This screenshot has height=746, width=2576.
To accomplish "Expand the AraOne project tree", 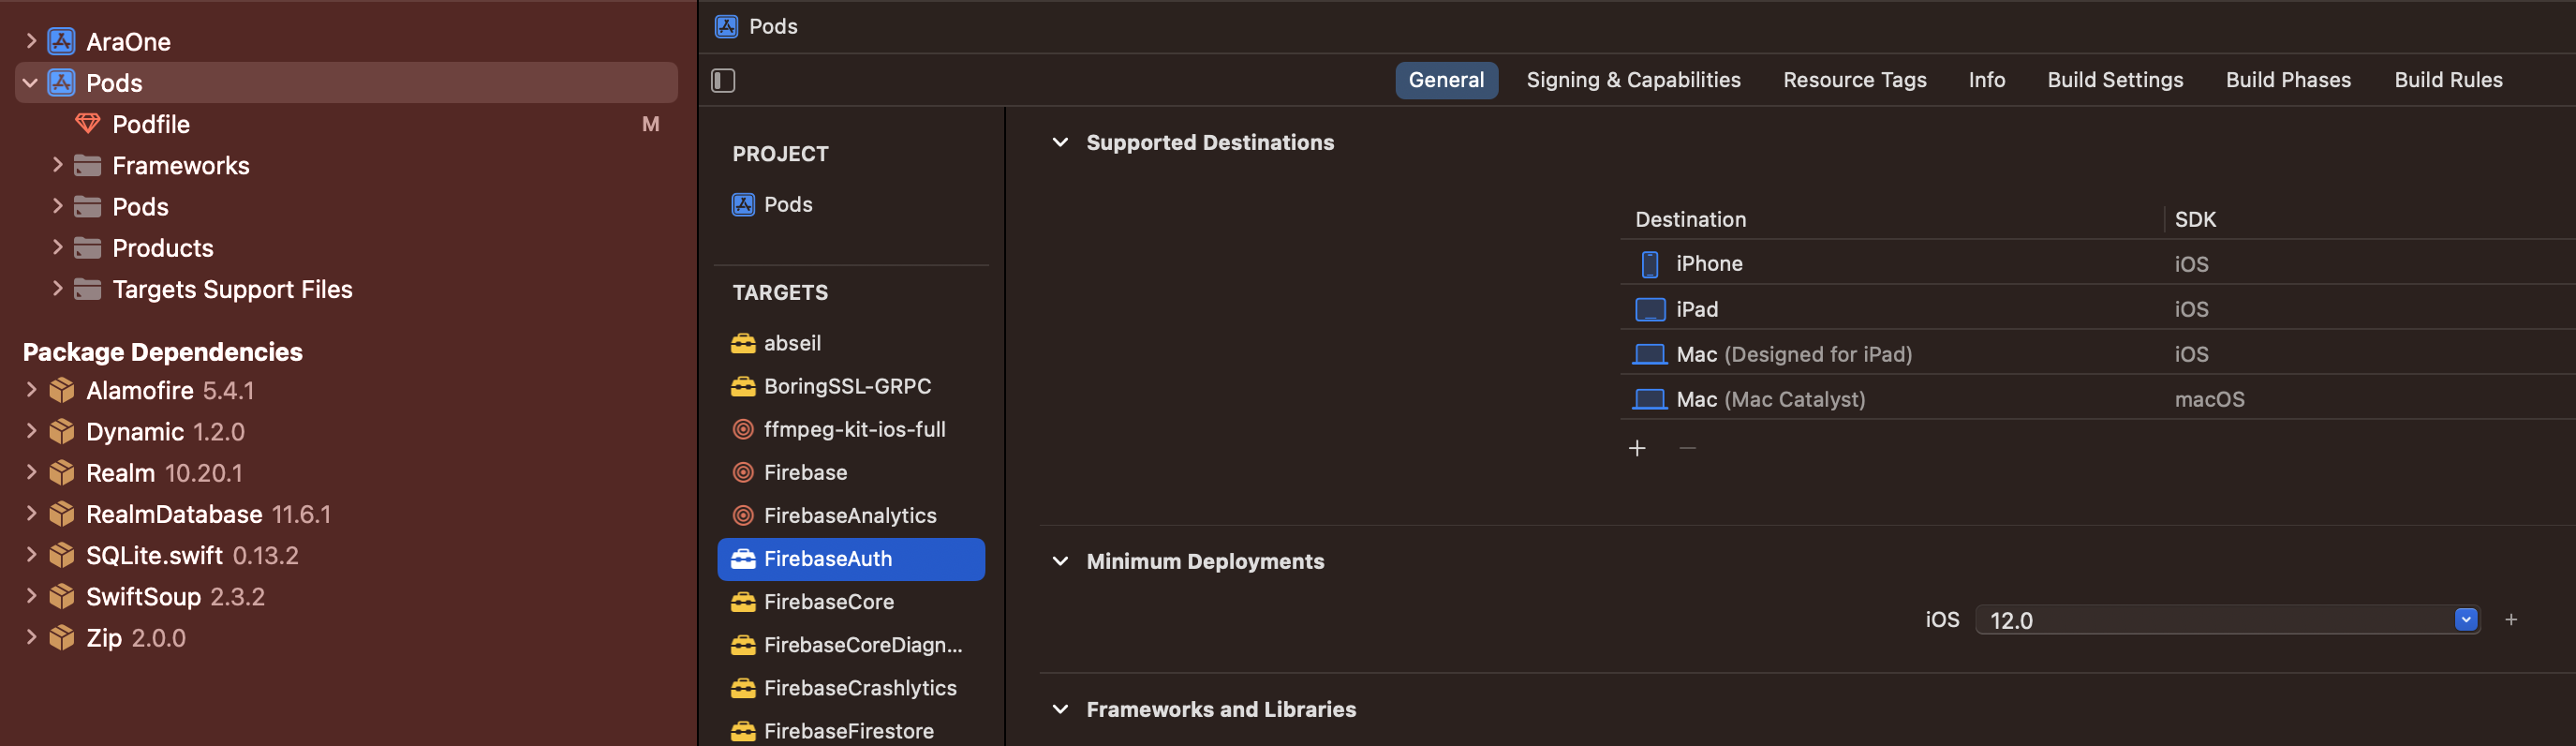I will pyautogui.click(x=31, y=41).
